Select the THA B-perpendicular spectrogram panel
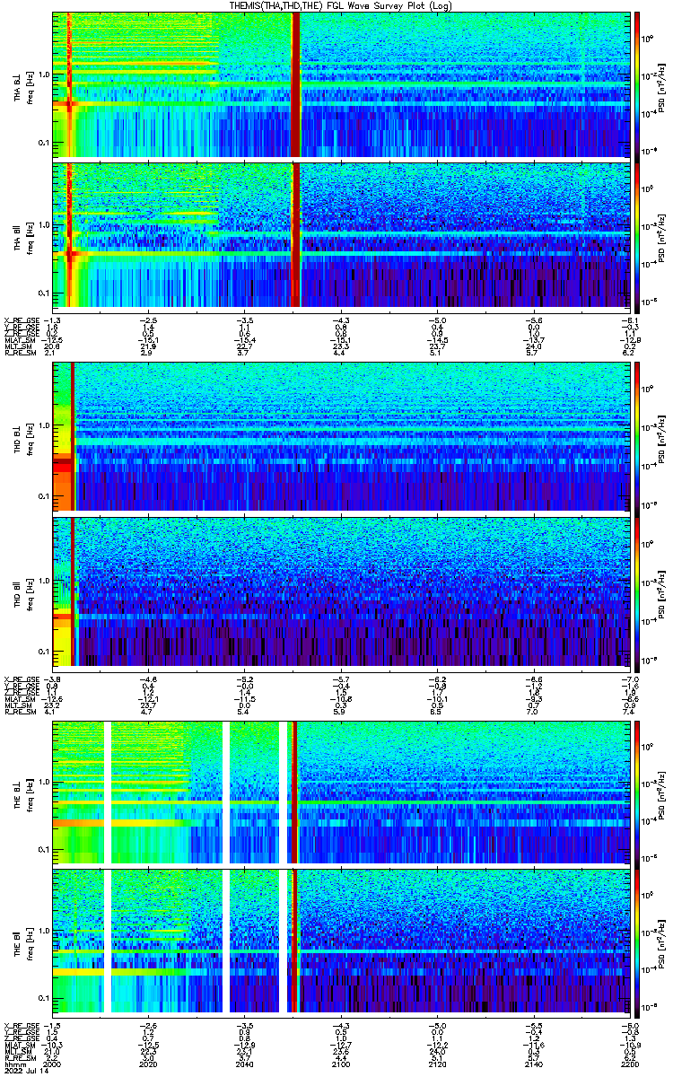 pos(341,83)
